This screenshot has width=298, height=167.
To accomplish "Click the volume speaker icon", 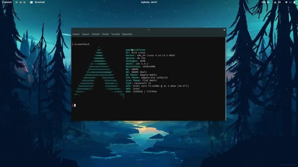I will pos(290,2).
